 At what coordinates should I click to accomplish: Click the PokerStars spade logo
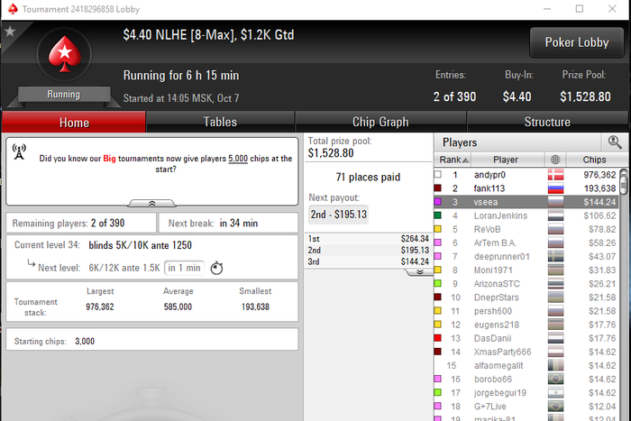[64, 54]
